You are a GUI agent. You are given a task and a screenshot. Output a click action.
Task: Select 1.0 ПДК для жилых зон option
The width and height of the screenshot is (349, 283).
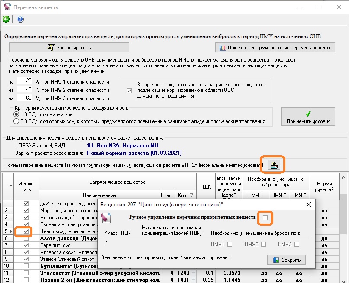click(16, 114)
